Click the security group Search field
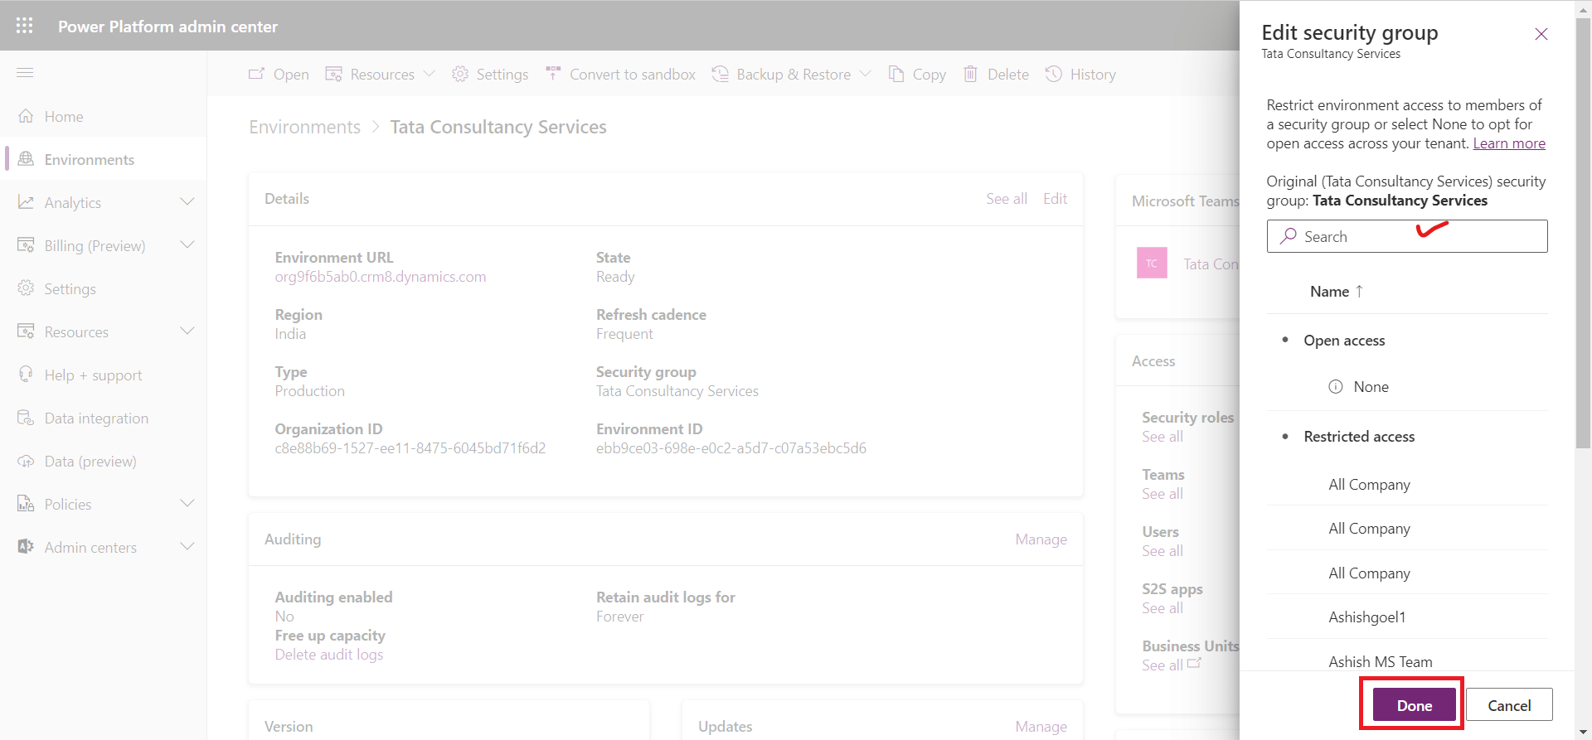Screen dimensions: 1592x740 click(1407, 236)
